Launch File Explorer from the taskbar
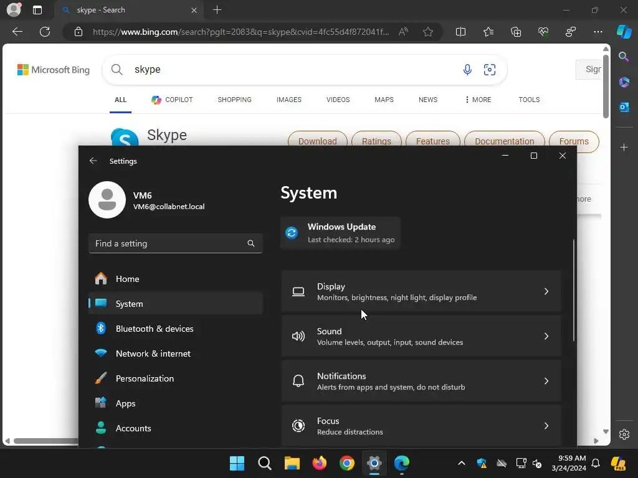Viewport: 638px width, 478px height. coord(292,463)
